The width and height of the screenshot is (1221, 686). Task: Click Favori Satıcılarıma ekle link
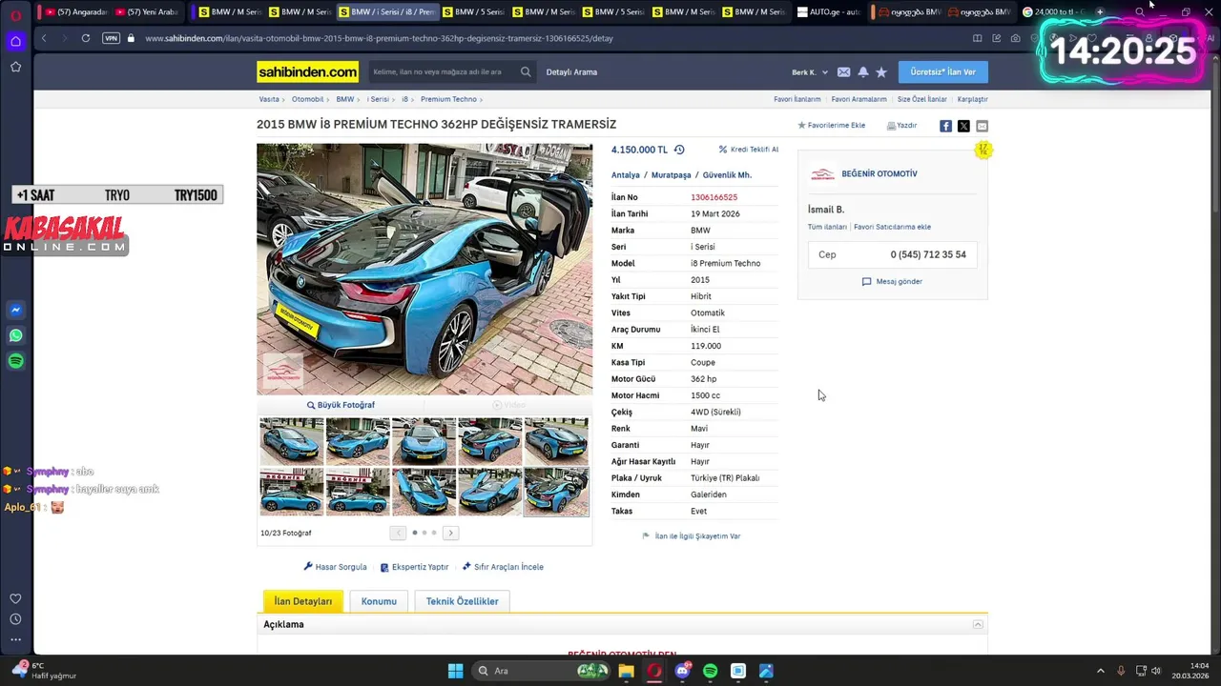[892, 227]
